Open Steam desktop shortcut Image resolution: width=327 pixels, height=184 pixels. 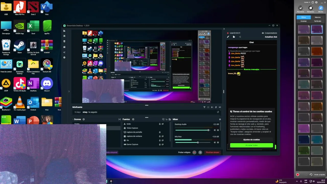tap(19, 47)
